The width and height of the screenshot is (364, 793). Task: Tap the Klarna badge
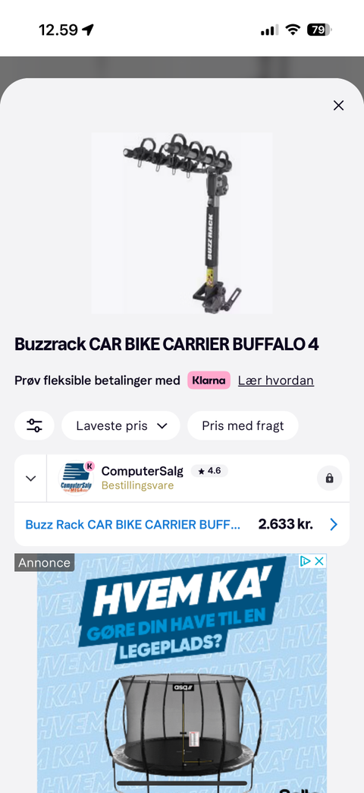coord(209,381)
